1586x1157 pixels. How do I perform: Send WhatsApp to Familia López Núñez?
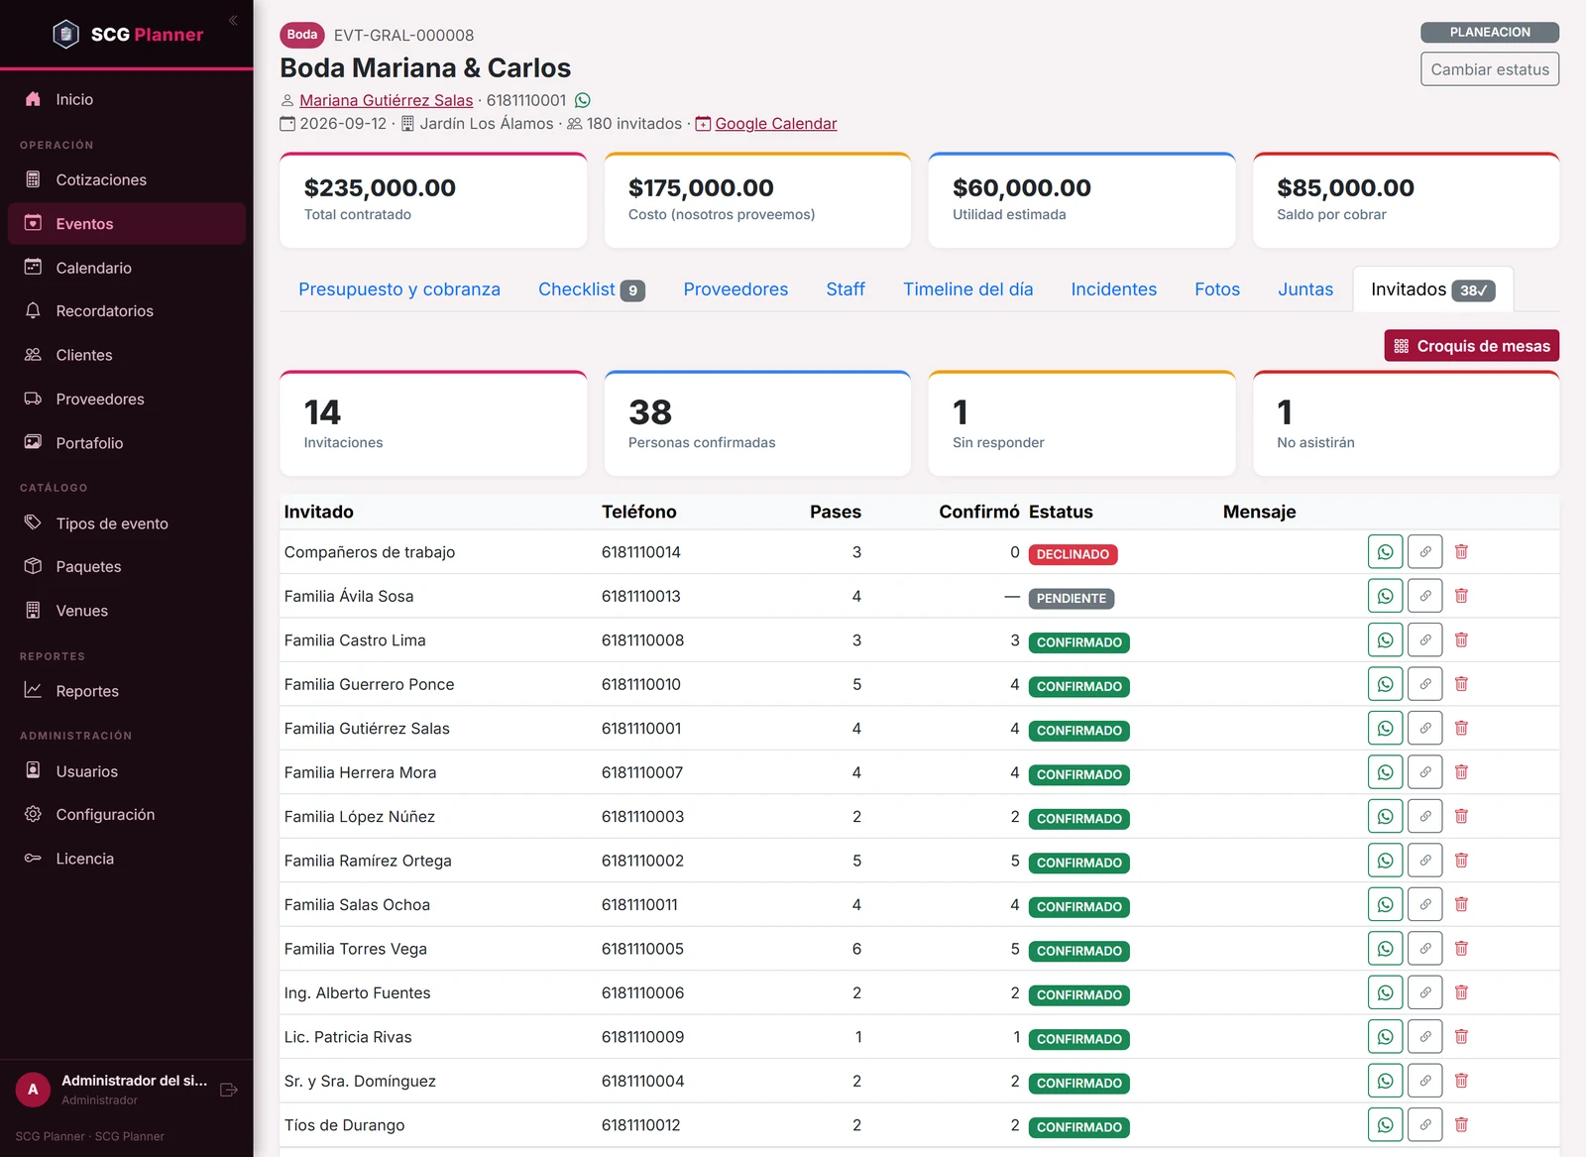point(1385,817)
